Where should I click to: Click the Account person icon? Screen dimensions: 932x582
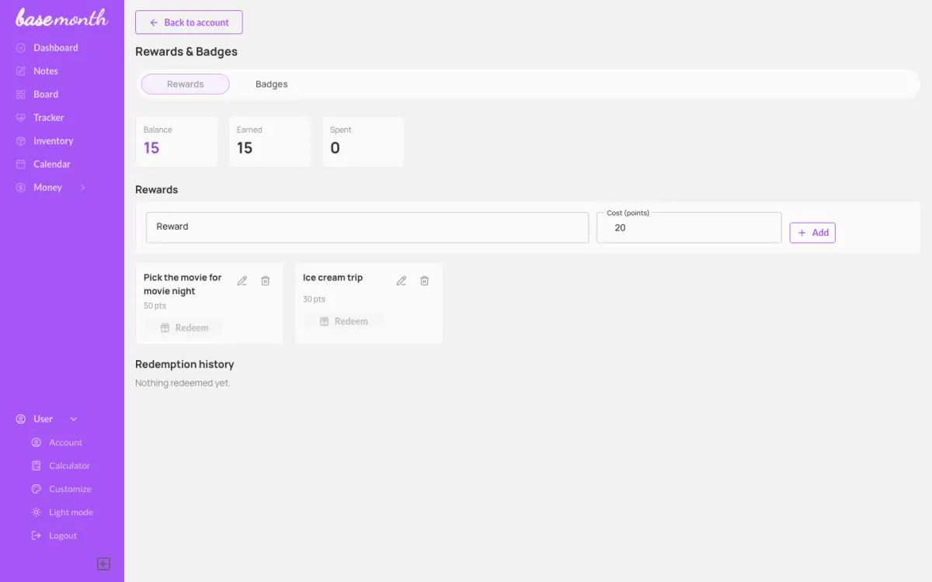[36, 442]
